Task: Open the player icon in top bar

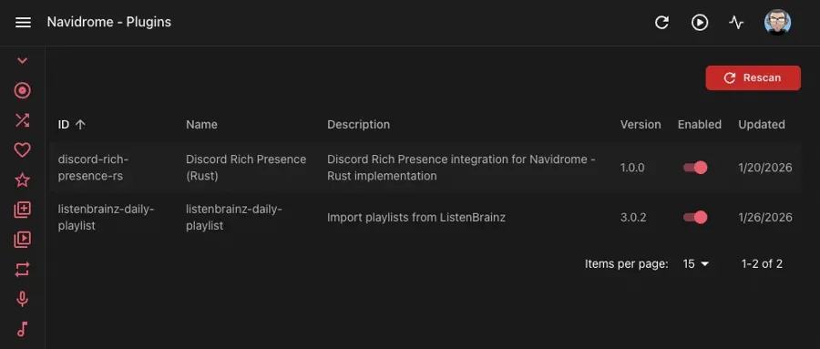Action: pyautogui.click(x=700, y=23)
